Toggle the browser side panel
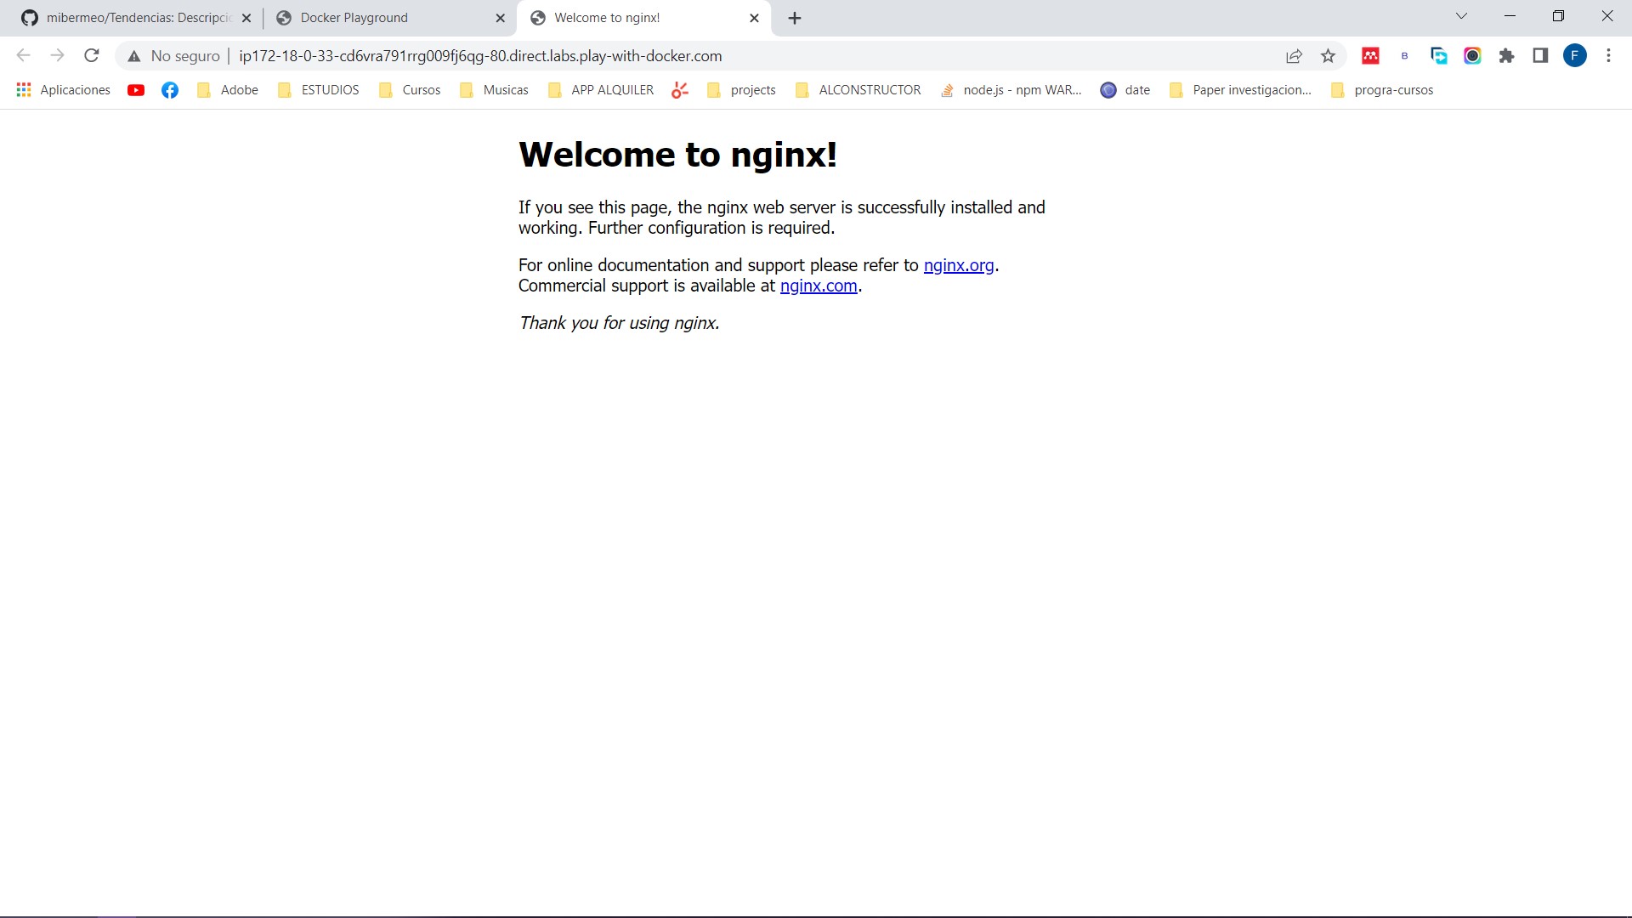Screen dimensions: 1632x918 tap(1540, 56)
